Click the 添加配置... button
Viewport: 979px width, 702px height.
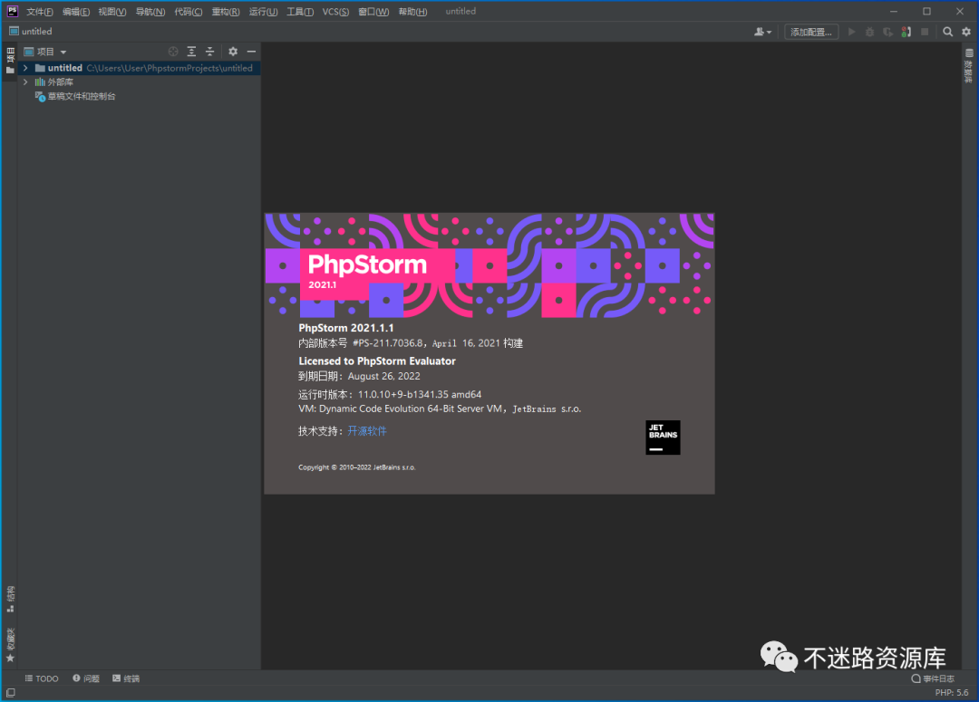811,32
